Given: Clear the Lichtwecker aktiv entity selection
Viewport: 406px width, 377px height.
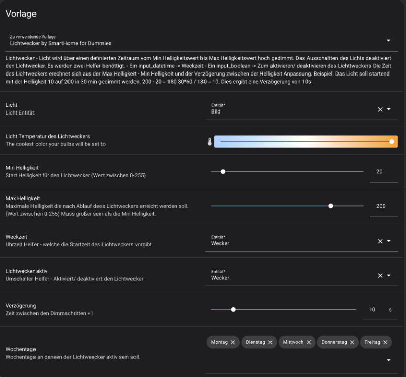Looking at the screenshot, I should pos(380,276).
